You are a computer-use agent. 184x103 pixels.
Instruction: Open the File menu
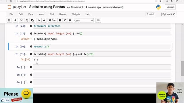point(11,14)
